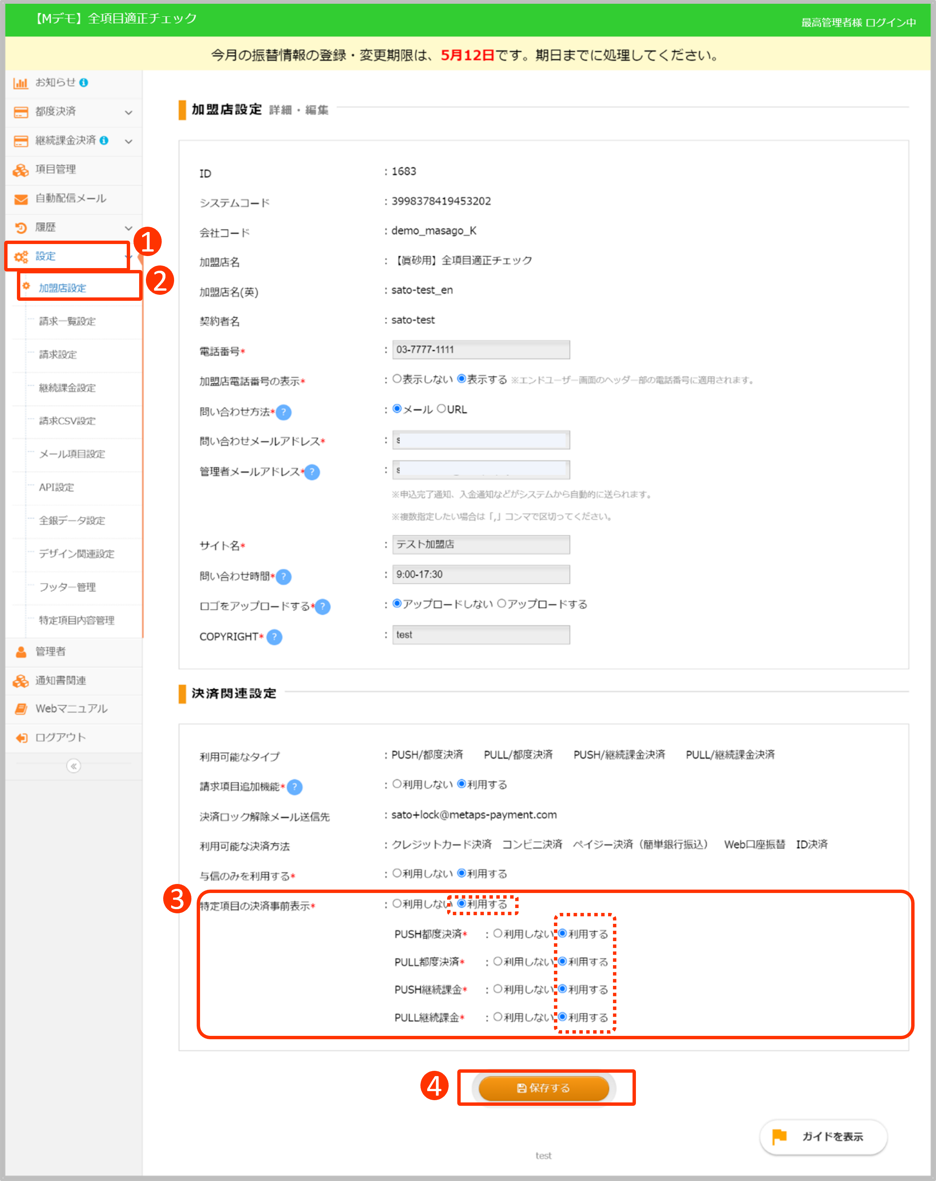
Task: Click the ガイドを表示 button
Action: click(x=822, y=1137)
